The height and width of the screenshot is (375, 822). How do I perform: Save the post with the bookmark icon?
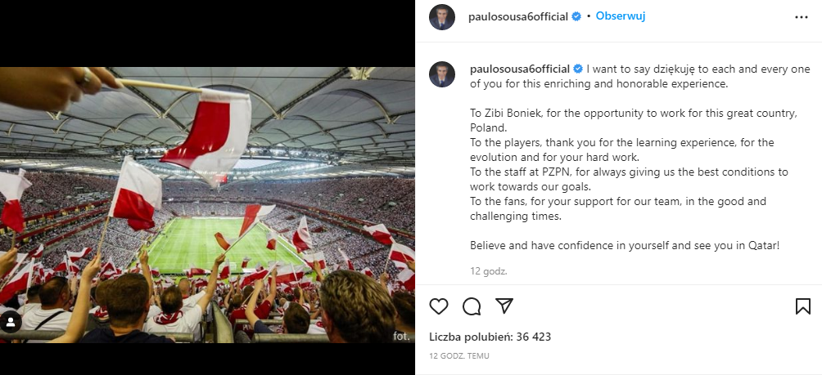point(803,306)
